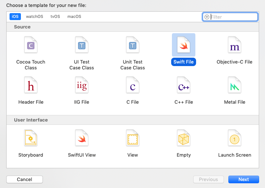Select the Header File template icon
This screenshot has height=188, width=265.
click(31, 85)
